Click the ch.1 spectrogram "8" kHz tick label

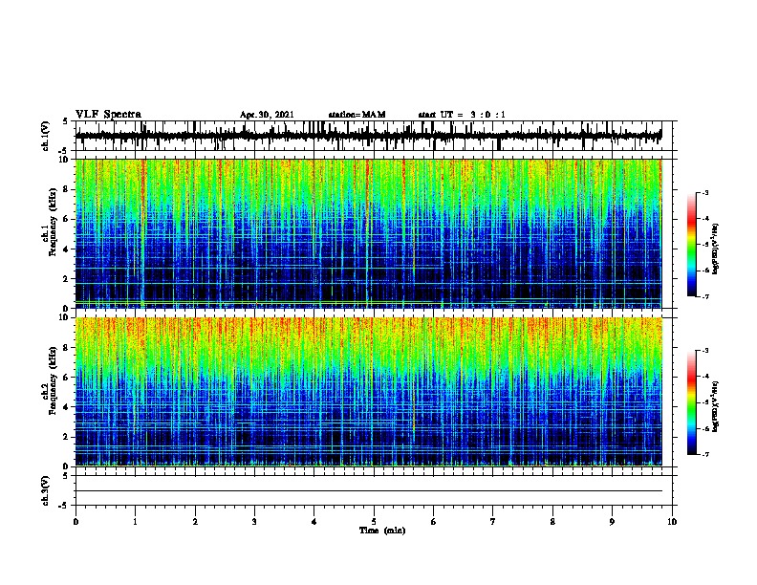point(67,189)
